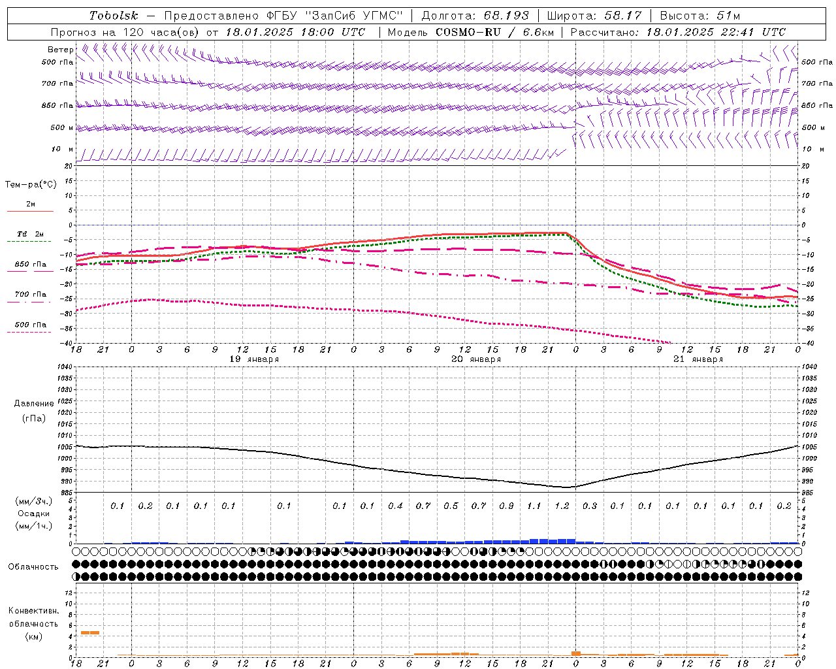The height and width of the screenshot is (669, 836).
Task: Click the '10 м' wind level label on left
Action: 62,149
